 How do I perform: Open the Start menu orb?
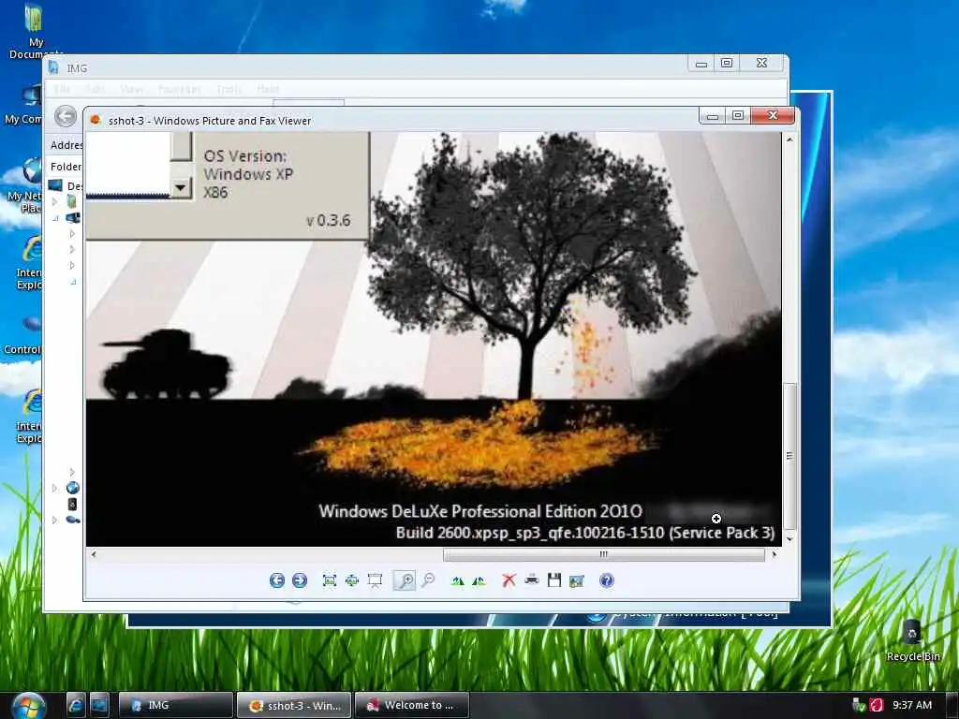click(28, 706)
